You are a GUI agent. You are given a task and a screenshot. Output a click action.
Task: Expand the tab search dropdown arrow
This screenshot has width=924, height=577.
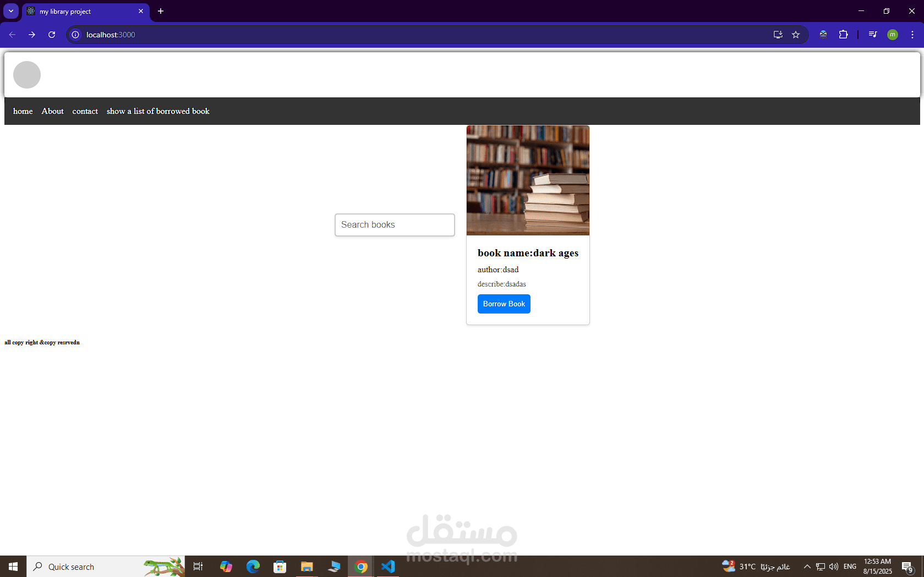point(11,11)
